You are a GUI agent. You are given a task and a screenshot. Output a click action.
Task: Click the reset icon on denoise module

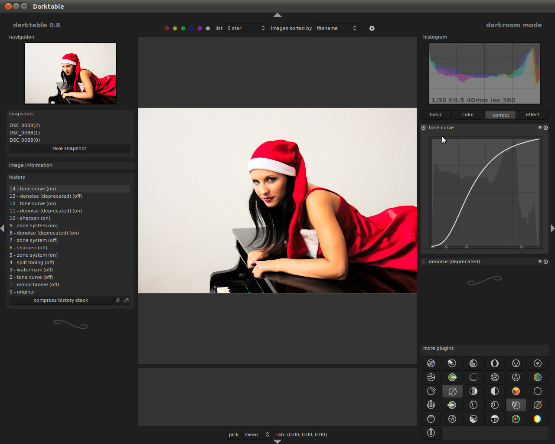point(545,262)
